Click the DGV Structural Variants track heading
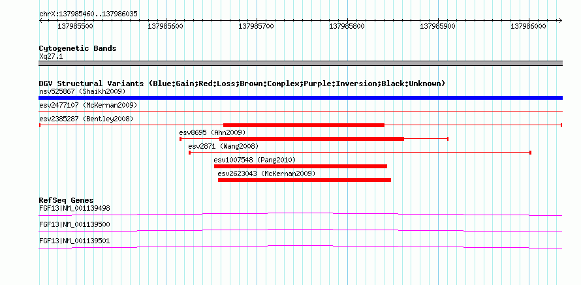 [242, 83]
